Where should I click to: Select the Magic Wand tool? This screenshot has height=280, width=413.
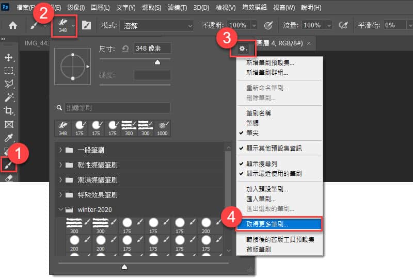9,97
